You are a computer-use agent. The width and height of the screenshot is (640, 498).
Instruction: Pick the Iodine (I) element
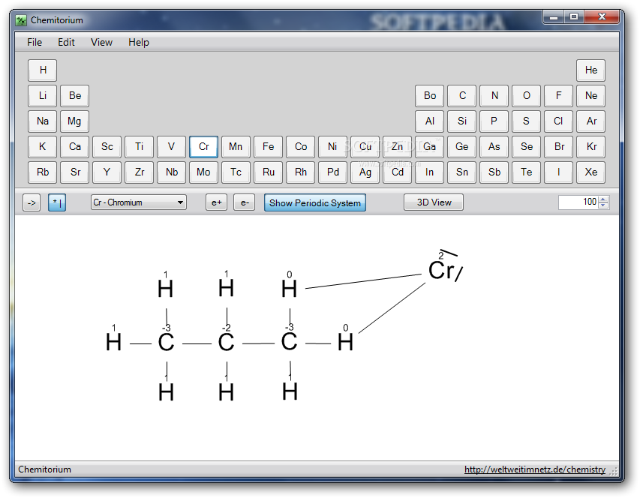pos(558,172)
